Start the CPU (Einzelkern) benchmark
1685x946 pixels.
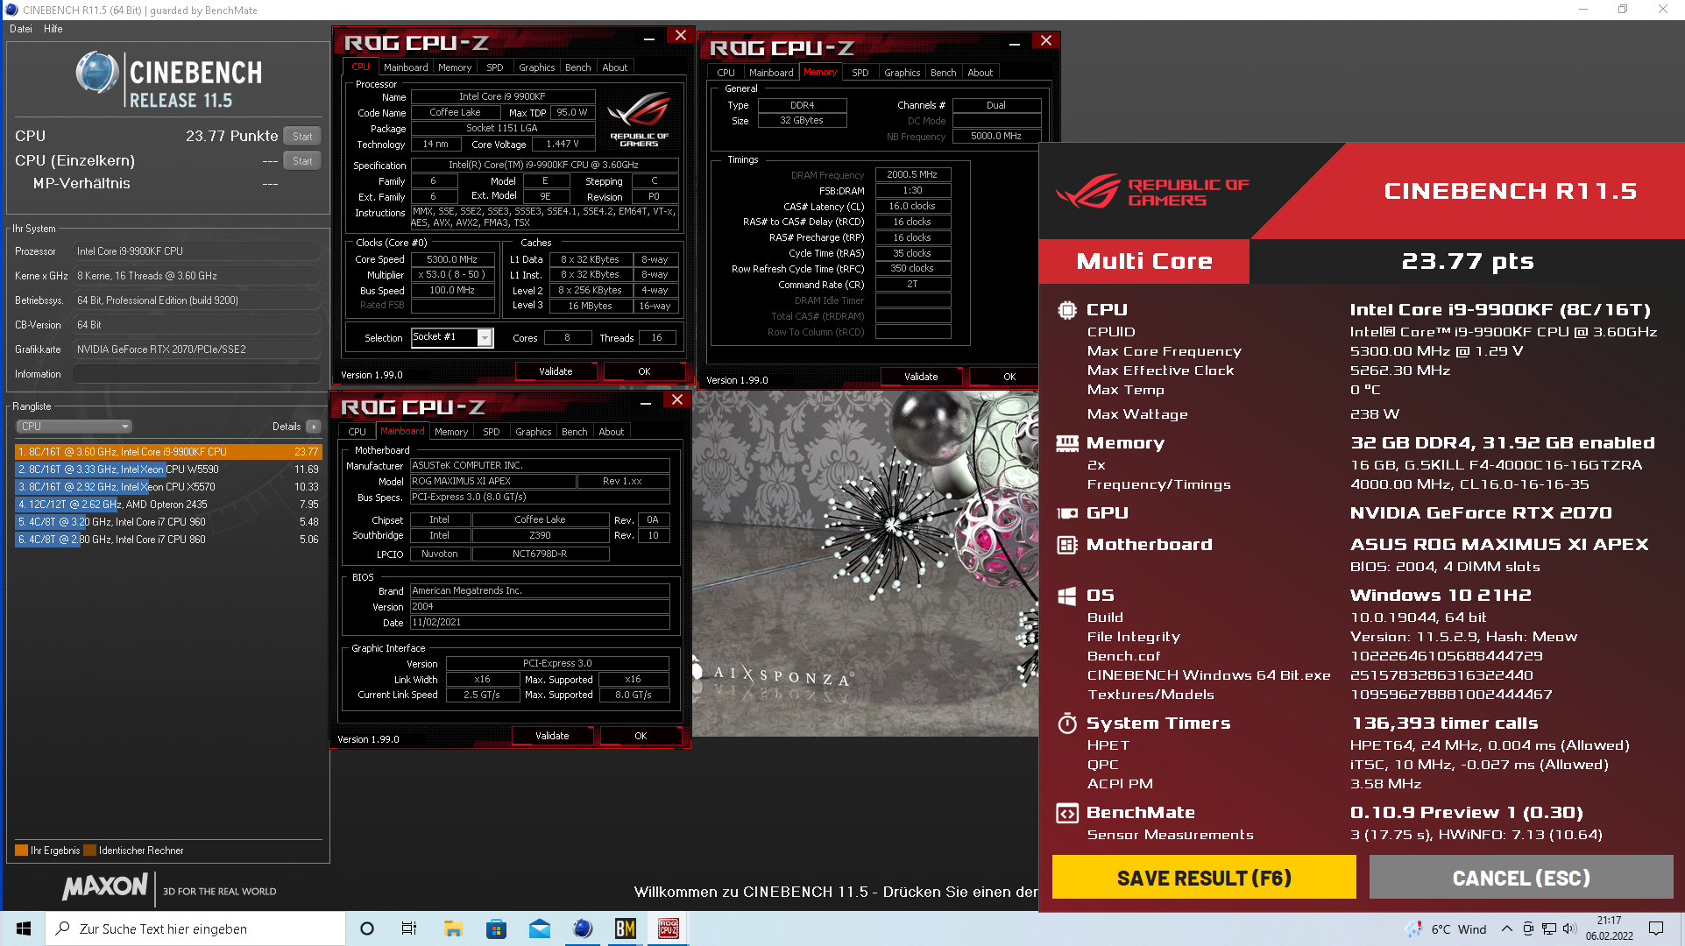point(302,160)
